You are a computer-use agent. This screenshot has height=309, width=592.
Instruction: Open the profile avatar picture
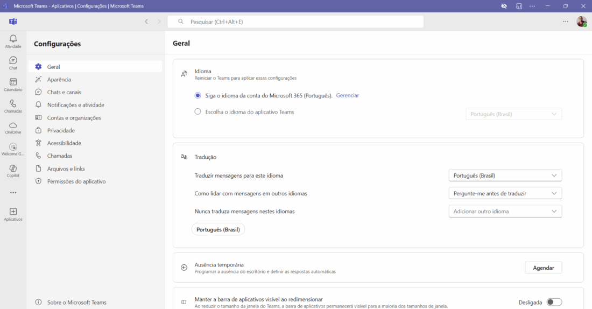point(581,22)
